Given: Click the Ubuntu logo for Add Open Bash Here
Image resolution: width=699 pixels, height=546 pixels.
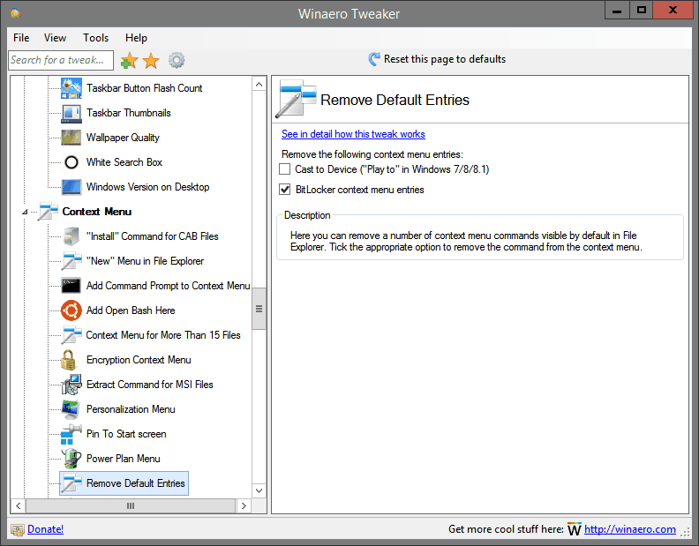Looking at the screenshot, I should pos(71,310).
